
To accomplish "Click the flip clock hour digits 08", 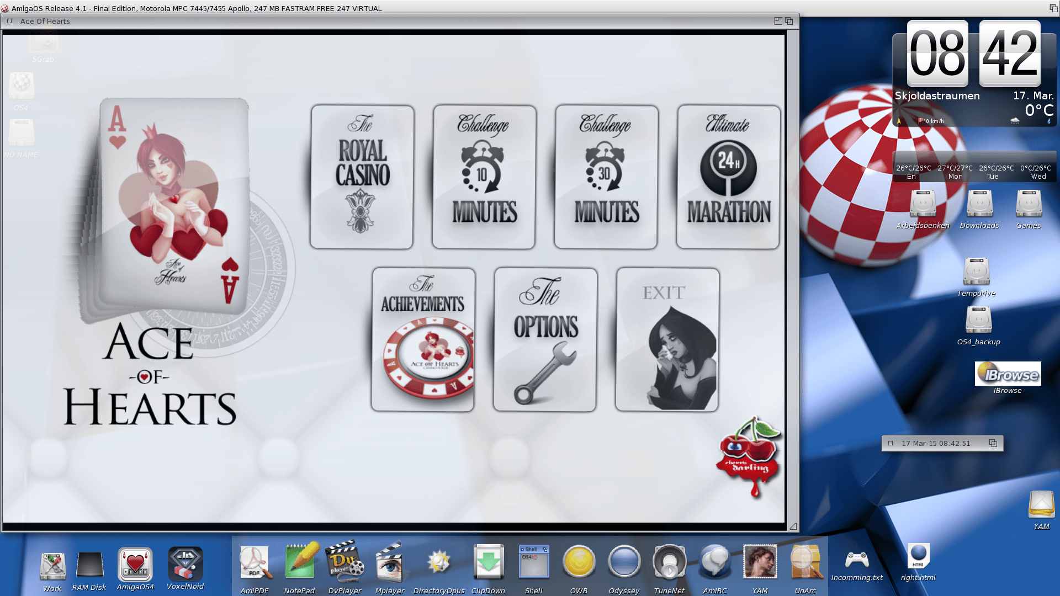I will click(937, 54).
